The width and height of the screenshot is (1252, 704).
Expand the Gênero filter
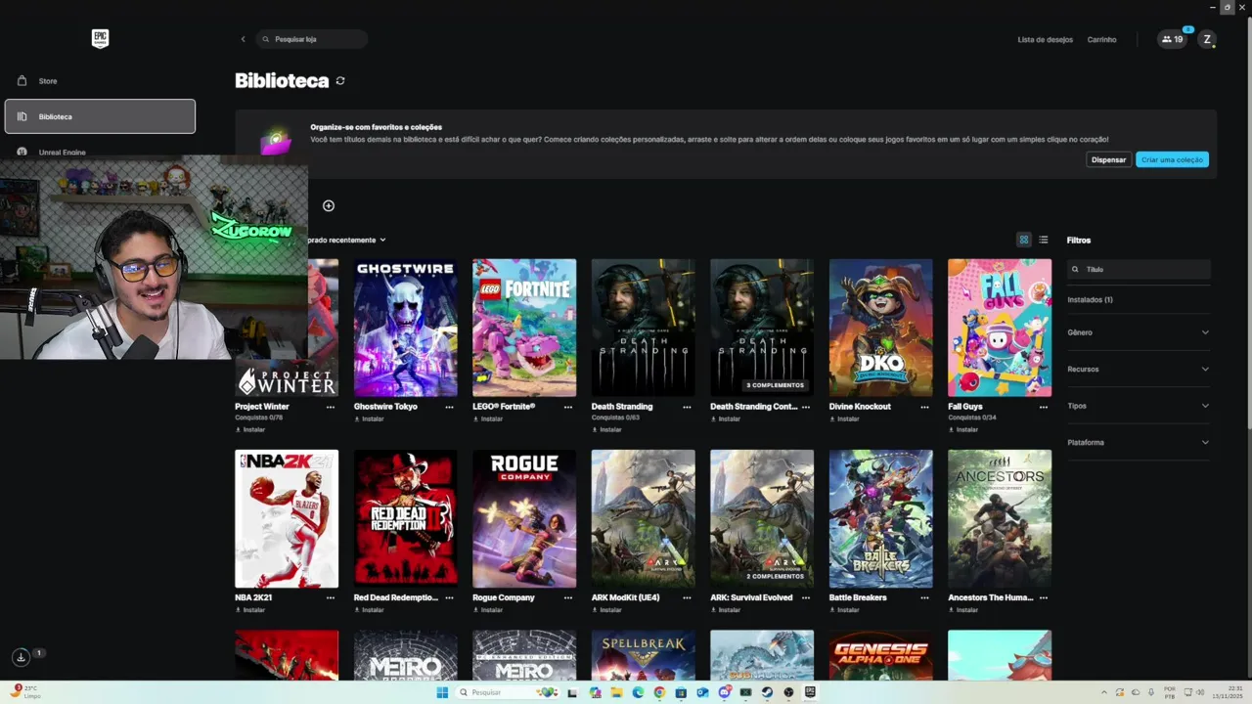pyautogui.click(x=1139, y=332)
